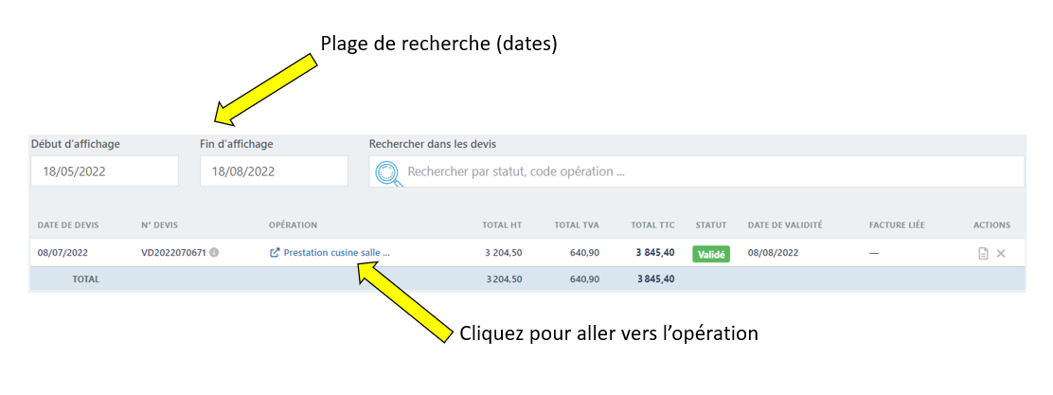Click the Opération column header

tap(293, 225)
